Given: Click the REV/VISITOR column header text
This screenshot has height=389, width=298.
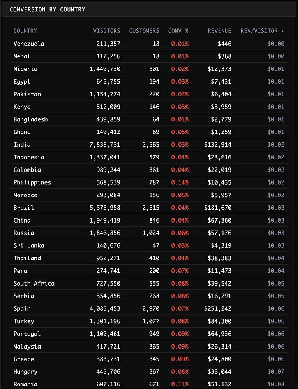Looking at the screenshot, I should [x=259, y=31].
